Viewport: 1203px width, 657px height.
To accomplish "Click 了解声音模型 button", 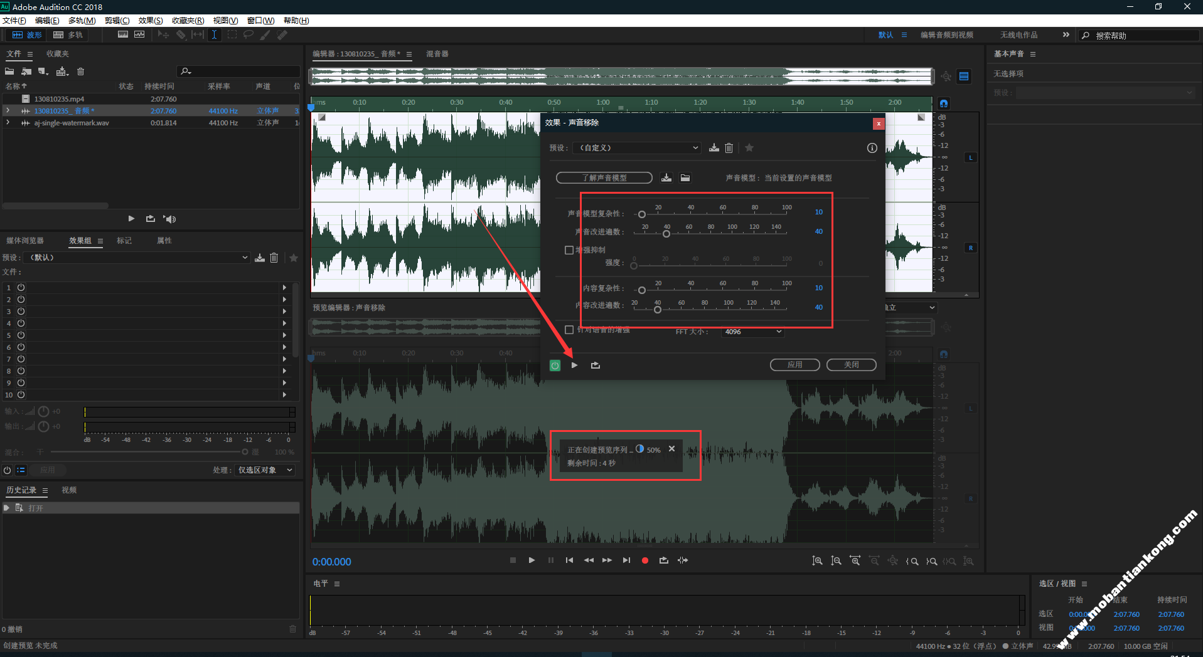I will [604, 178].
